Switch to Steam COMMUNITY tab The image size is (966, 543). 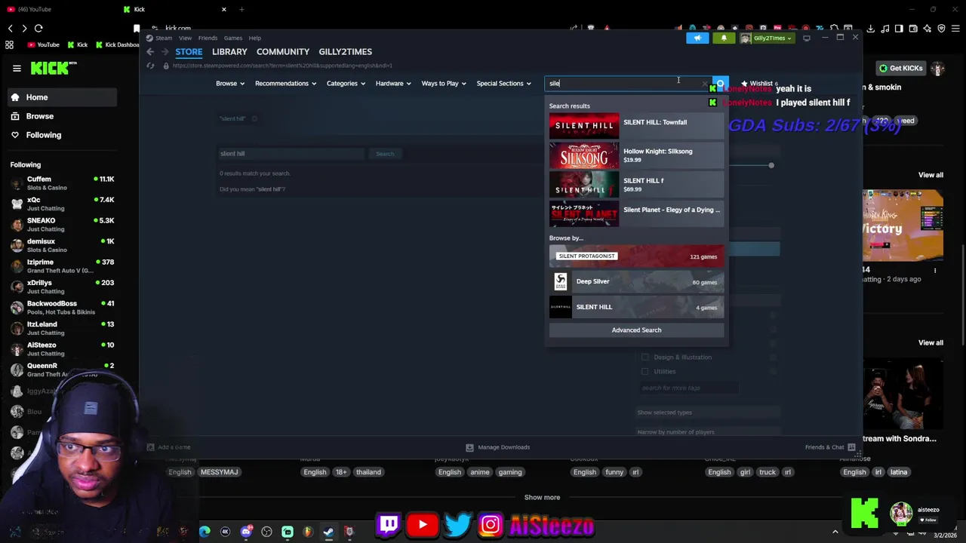coord(283,52)
